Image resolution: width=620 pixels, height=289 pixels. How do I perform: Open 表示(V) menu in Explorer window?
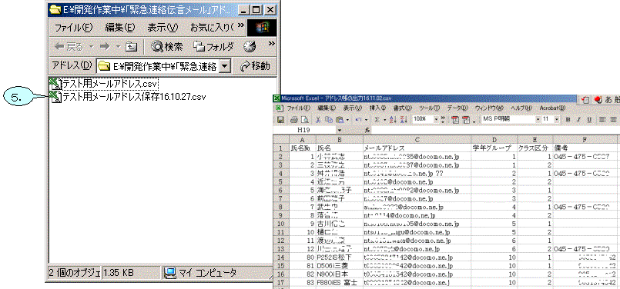(x=163, y=27)
